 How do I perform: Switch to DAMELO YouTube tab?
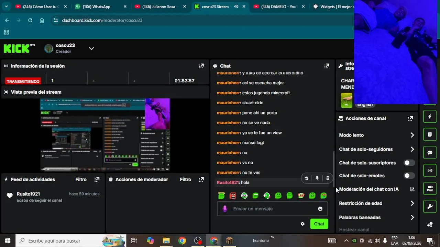[x=278, y=7]
